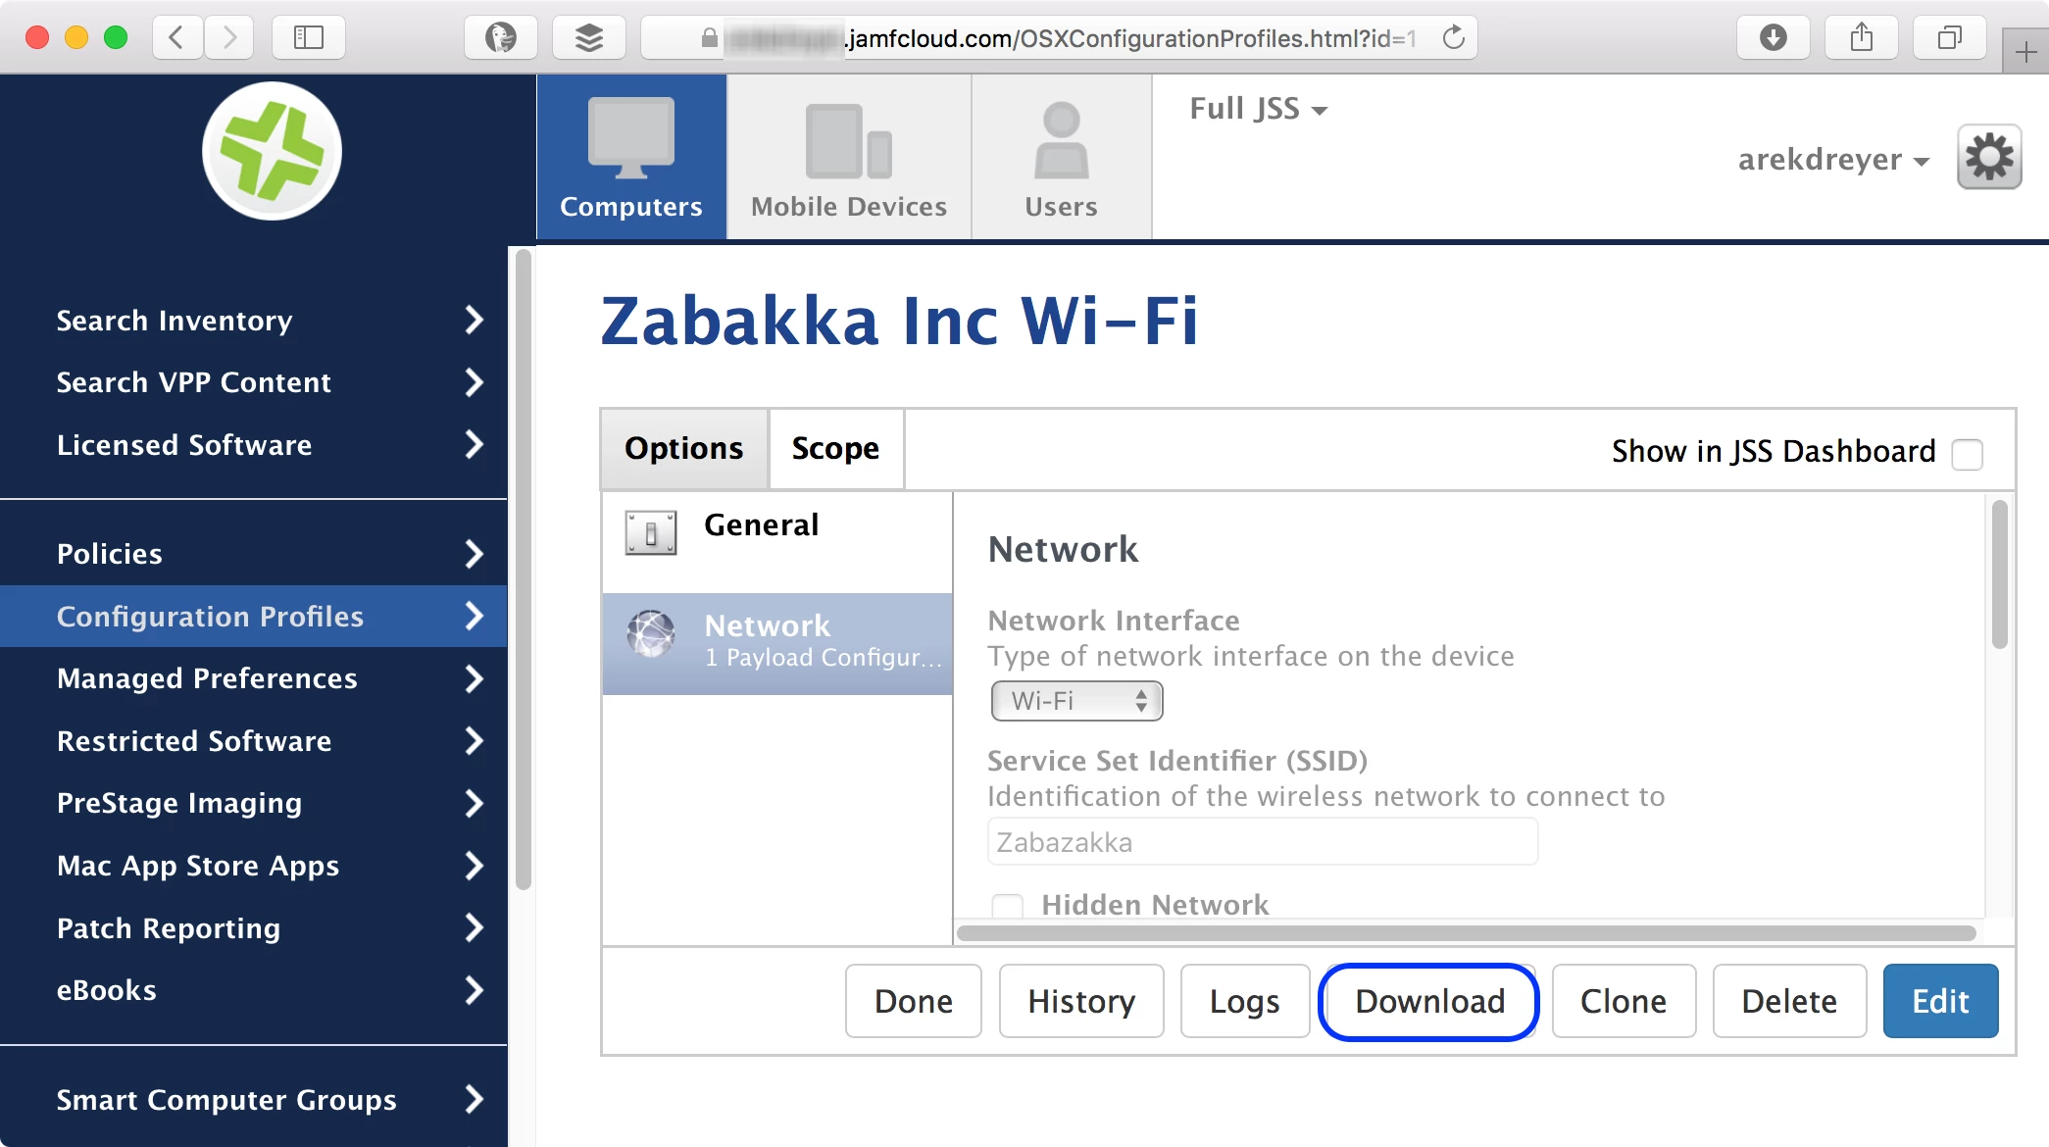Show Safari downloads
2049x1147 pixels.
click(1774, 38)
